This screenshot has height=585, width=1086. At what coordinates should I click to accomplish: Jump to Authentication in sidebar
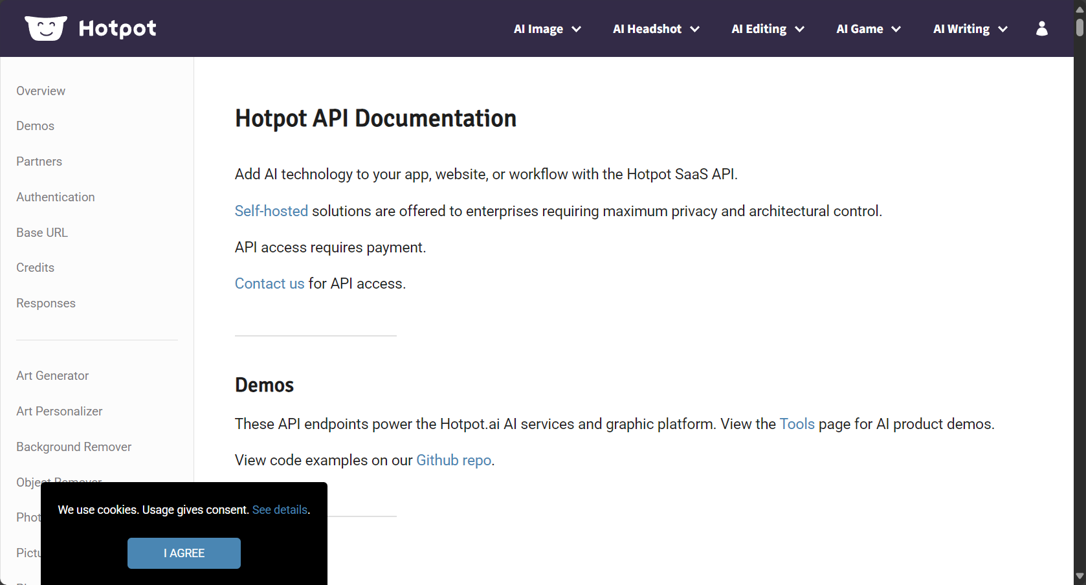pos(56,197)
